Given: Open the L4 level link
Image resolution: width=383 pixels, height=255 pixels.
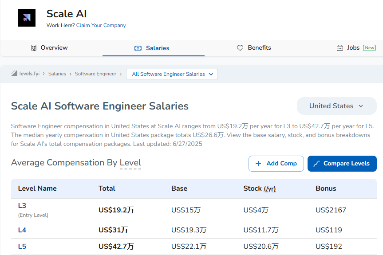Looking at the screenshot, I should (22, 230).
